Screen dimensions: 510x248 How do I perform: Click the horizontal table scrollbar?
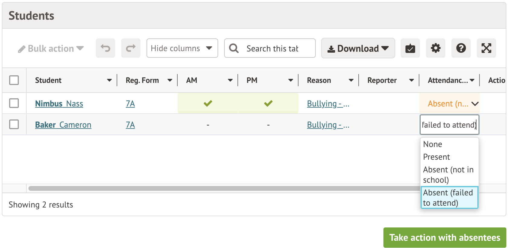pyautogui.click(x=224, y=188)
